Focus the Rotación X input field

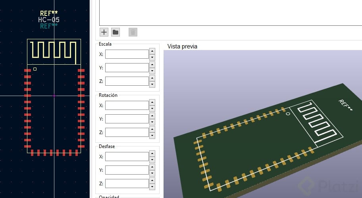127,105
